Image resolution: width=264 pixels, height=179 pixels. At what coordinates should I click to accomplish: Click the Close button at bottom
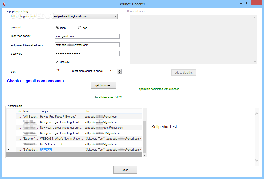tap(125, 170)
